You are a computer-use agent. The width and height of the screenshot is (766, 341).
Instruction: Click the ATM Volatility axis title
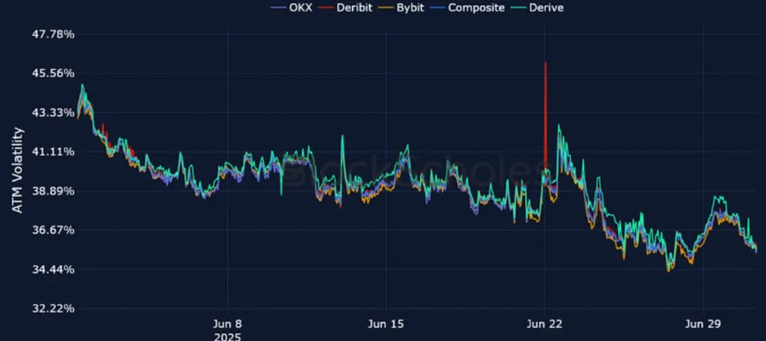point(18,170)
